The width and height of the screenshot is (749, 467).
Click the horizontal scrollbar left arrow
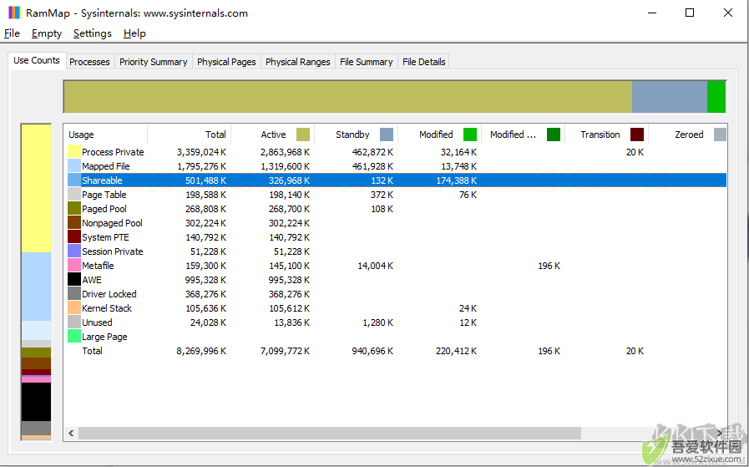(71, 433)
